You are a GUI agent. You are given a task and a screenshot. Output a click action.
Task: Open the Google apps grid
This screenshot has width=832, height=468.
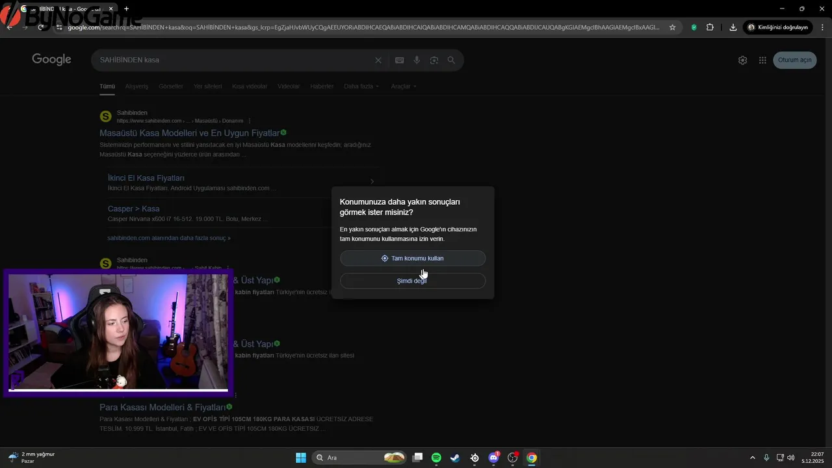(762, 60)
